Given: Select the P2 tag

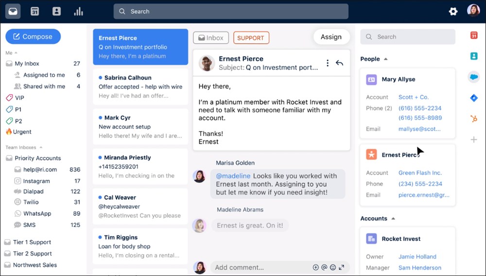Looking at the screenshot, I should click(x=14, y=121).
